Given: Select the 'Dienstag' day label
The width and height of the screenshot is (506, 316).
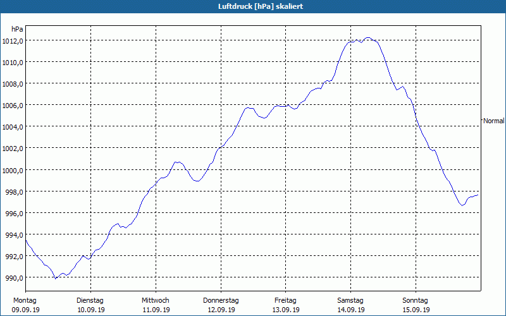Looking at the screenshot, I should [x=90, y=301].
